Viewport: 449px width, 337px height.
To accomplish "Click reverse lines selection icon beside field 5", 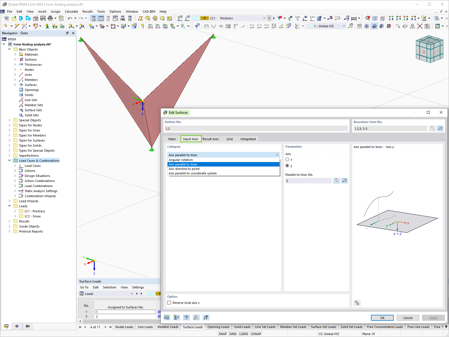I will 345,181.
